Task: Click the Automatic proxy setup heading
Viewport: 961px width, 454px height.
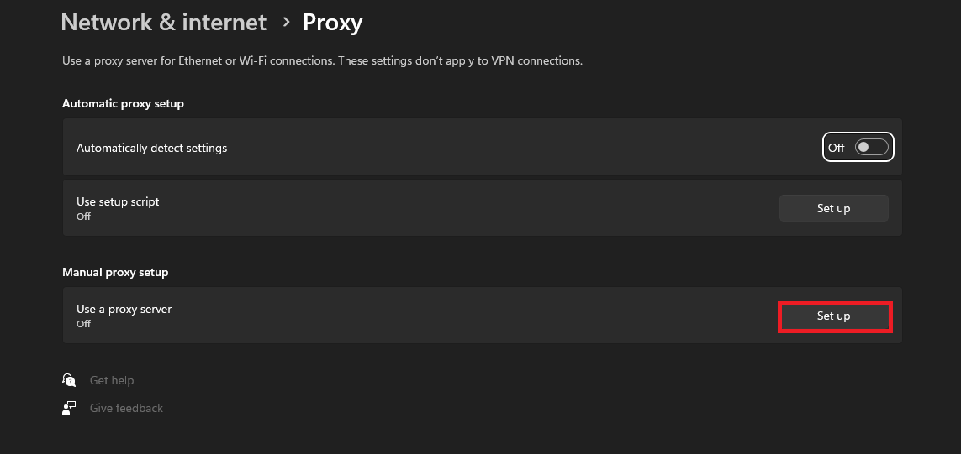Action: [x=124, y=103]
